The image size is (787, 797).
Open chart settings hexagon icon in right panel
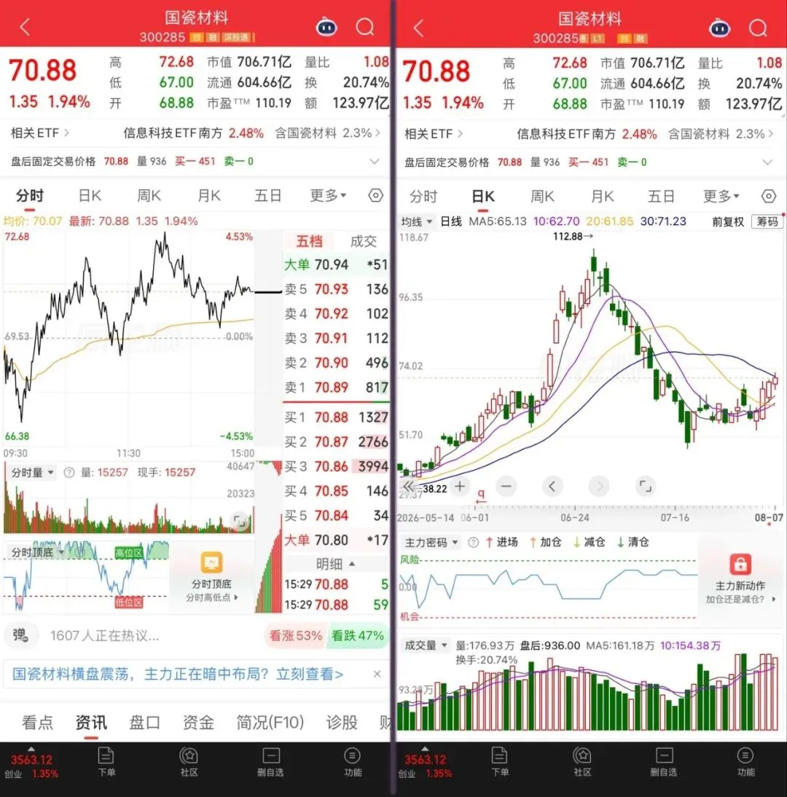[769, 196]
